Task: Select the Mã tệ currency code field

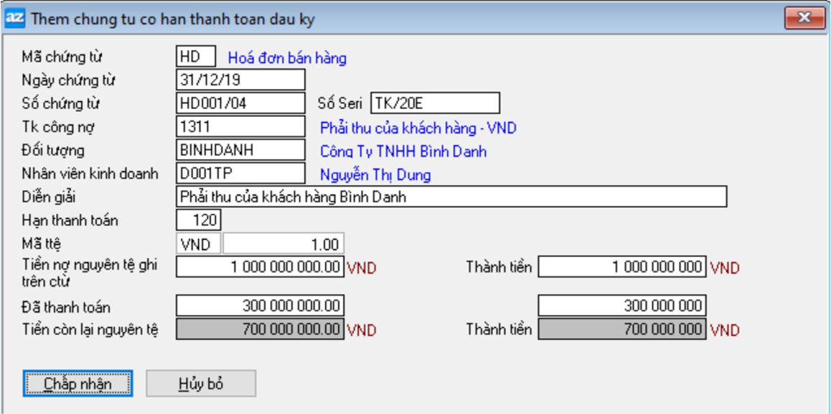Action: [x=198, y=243]
